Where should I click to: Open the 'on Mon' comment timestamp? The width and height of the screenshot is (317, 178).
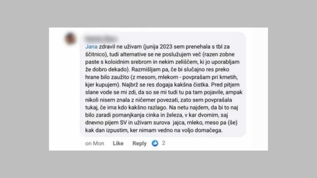click(x=95, y=143)
